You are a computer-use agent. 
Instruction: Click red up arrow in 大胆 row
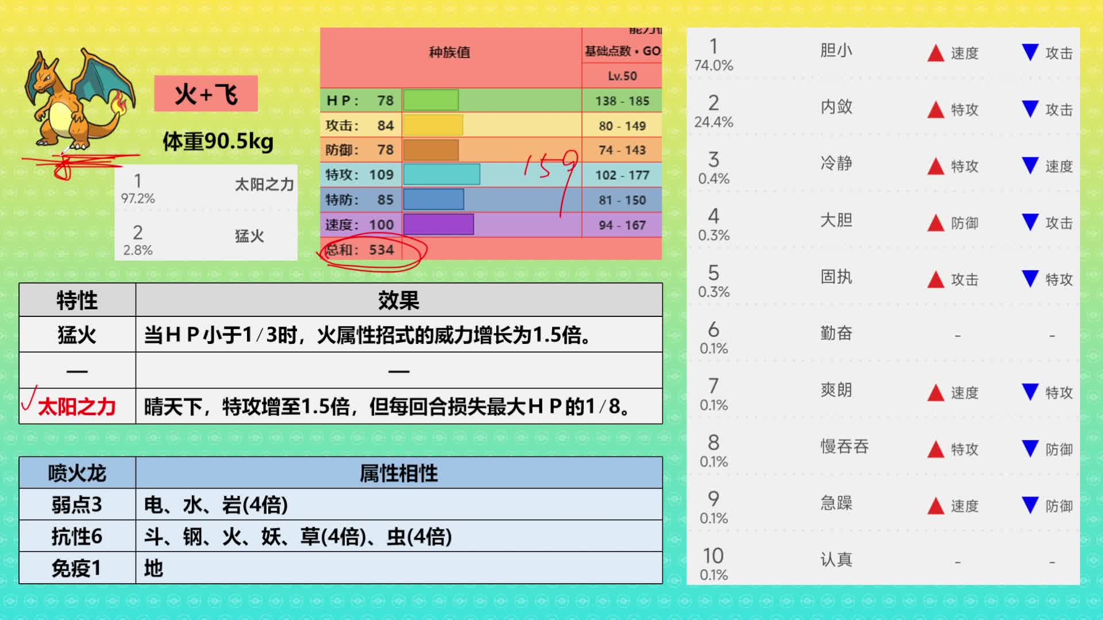[x=936, y=223]
